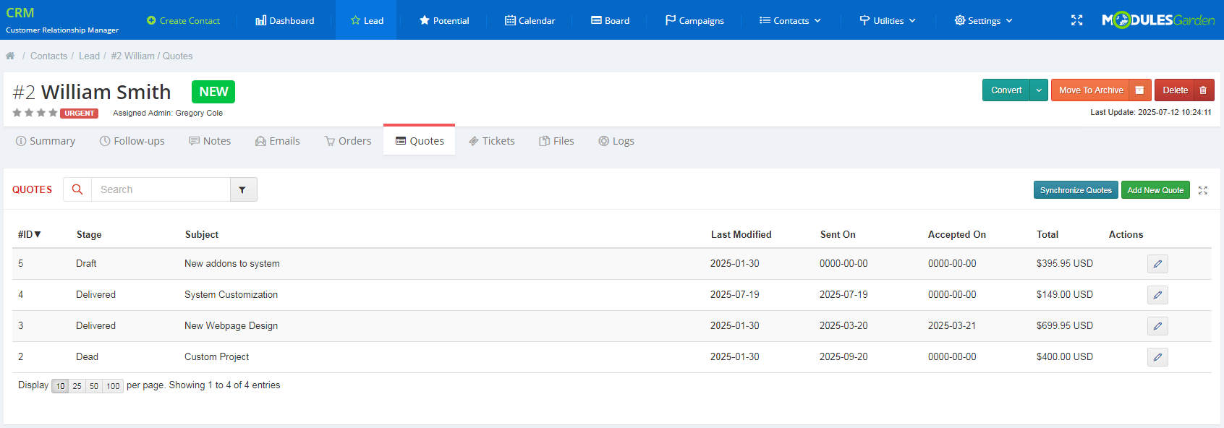Click Contacts in the breadcrumb

[48, 56]
